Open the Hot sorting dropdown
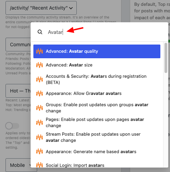 coord(18,91)
